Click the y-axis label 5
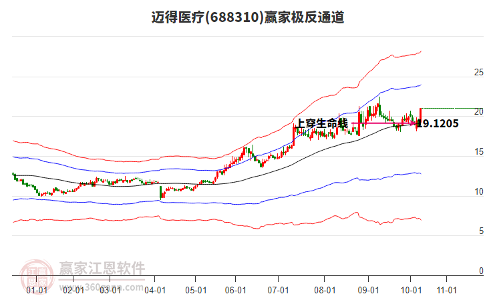The image size is (485, 300). tap(481, 231)
